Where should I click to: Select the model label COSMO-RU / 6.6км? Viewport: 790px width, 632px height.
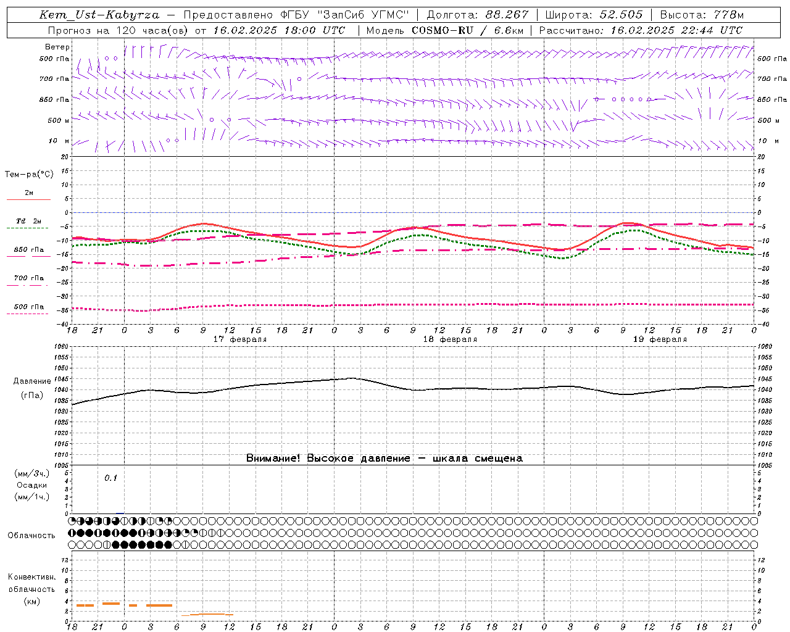pos(467,30)
